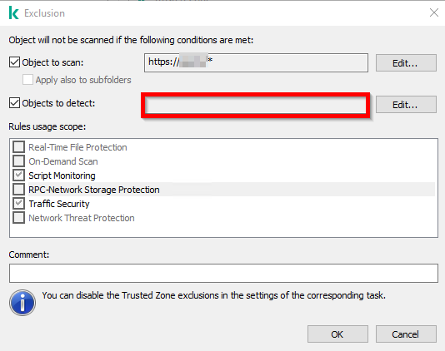Screen dimensions: 445x351
Task: Uncheck the Object to scan checkbox
Action: [14, 62]
